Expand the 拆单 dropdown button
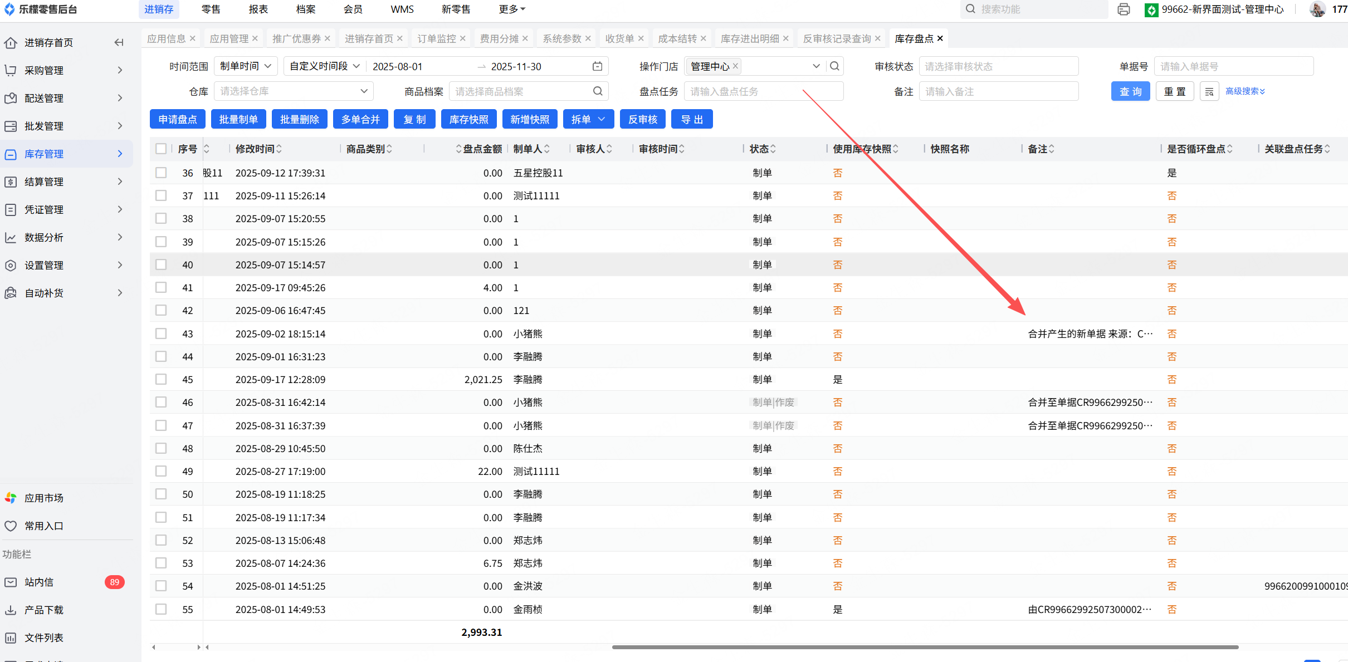The image size is (1348, 662). [601, 119]
